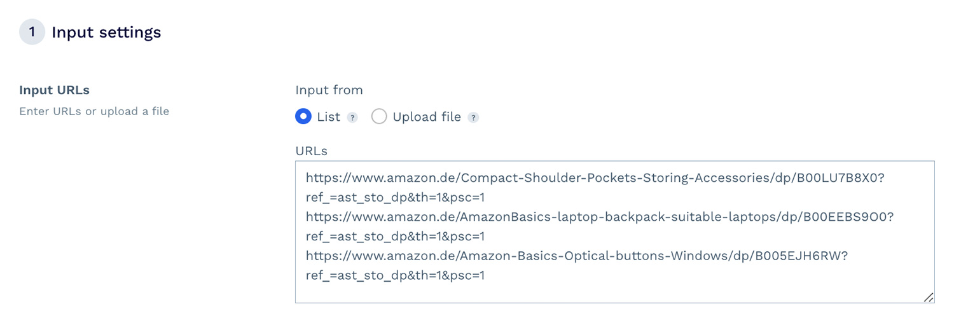Click the Input from label
Screen dimensions: 954x318
(x=329, y=90)
